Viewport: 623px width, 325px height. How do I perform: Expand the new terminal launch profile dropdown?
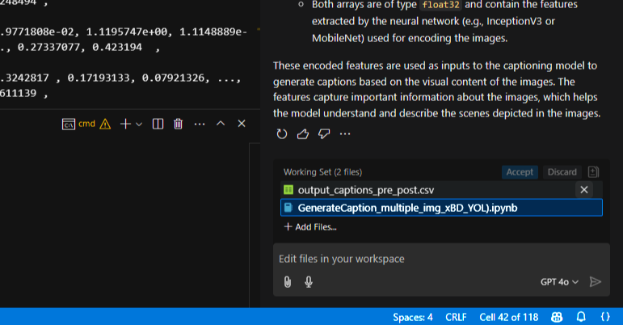(139, 124)
